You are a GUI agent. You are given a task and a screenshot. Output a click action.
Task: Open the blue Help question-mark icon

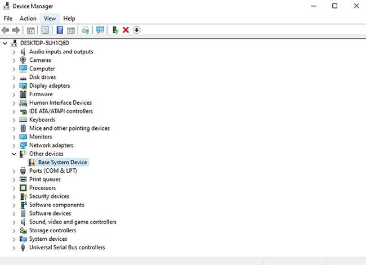60,30
